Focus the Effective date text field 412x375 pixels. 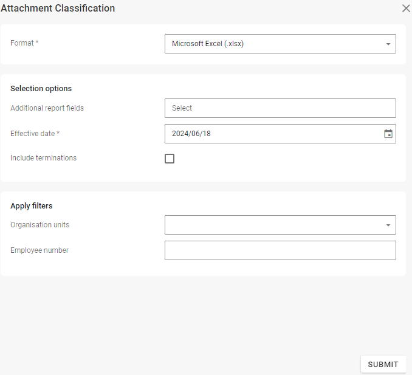(x=273, y=134)
